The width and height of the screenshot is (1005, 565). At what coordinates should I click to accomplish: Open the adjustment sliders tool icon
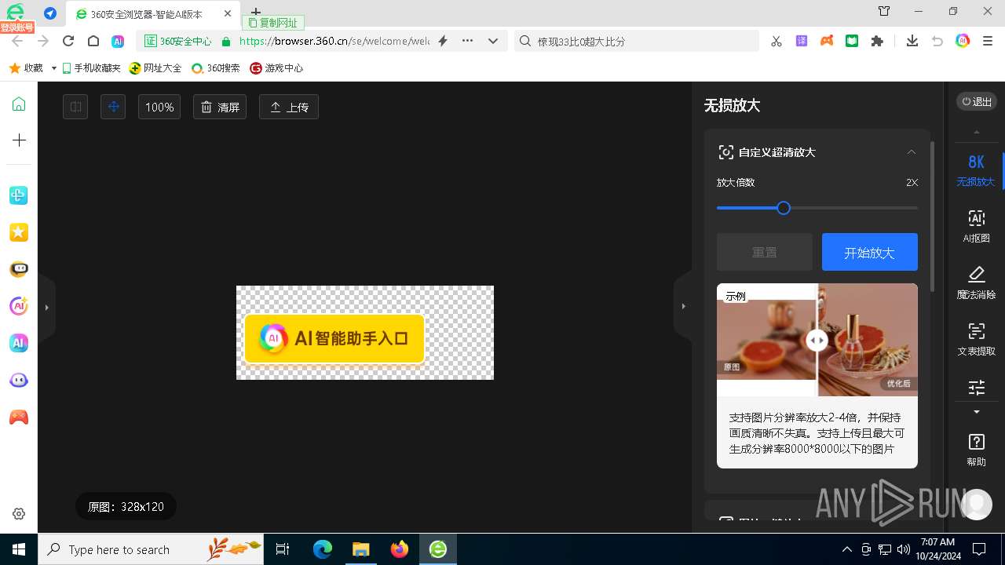[x=976, y=388]
